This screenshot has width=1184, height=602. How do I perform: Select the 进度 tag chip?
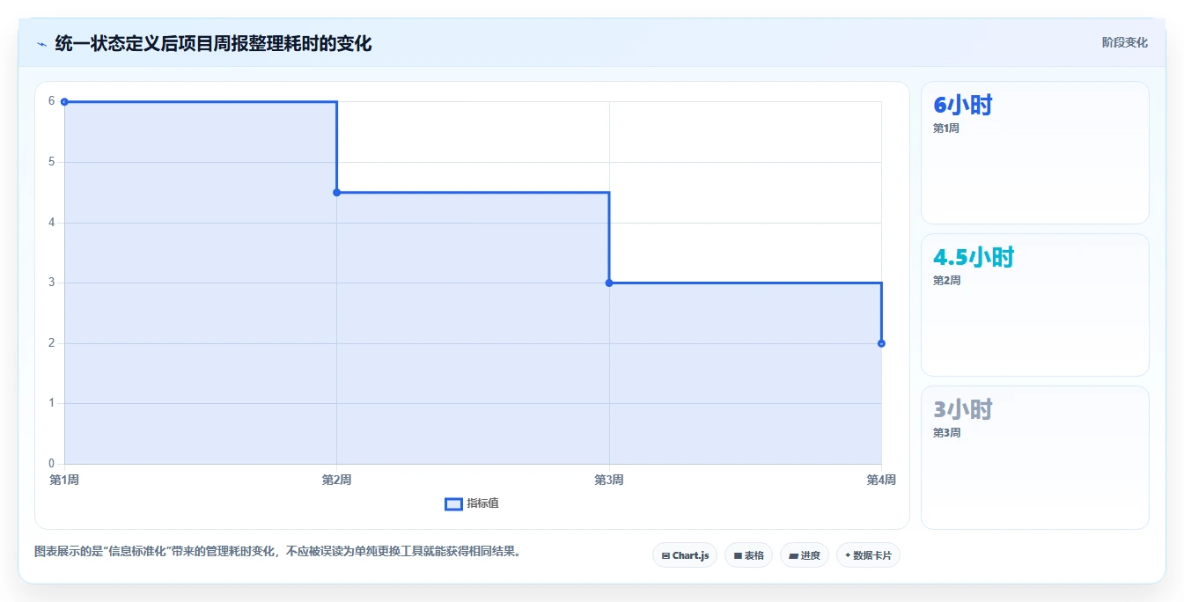coord(805,555)
